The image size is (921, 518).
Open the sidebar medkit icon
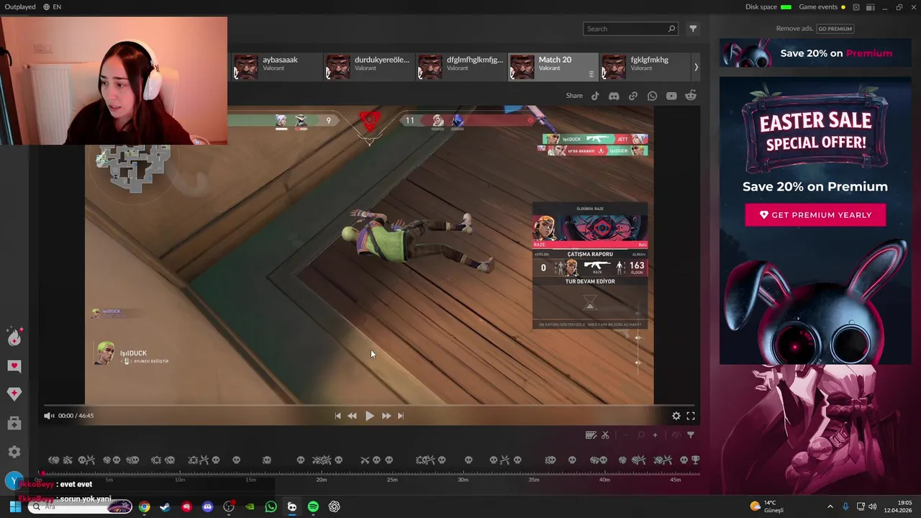14,424
